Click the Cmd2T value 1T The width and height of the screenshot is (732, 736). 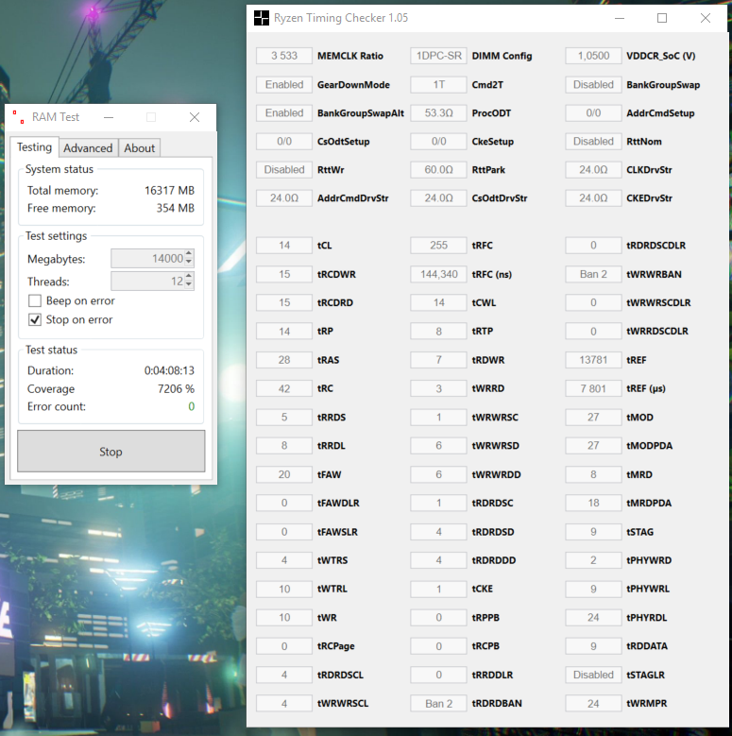(439, 84)
